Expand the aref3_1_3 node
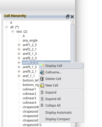The image size is (102, 127). pyautogui.click(x=19, y=54)
